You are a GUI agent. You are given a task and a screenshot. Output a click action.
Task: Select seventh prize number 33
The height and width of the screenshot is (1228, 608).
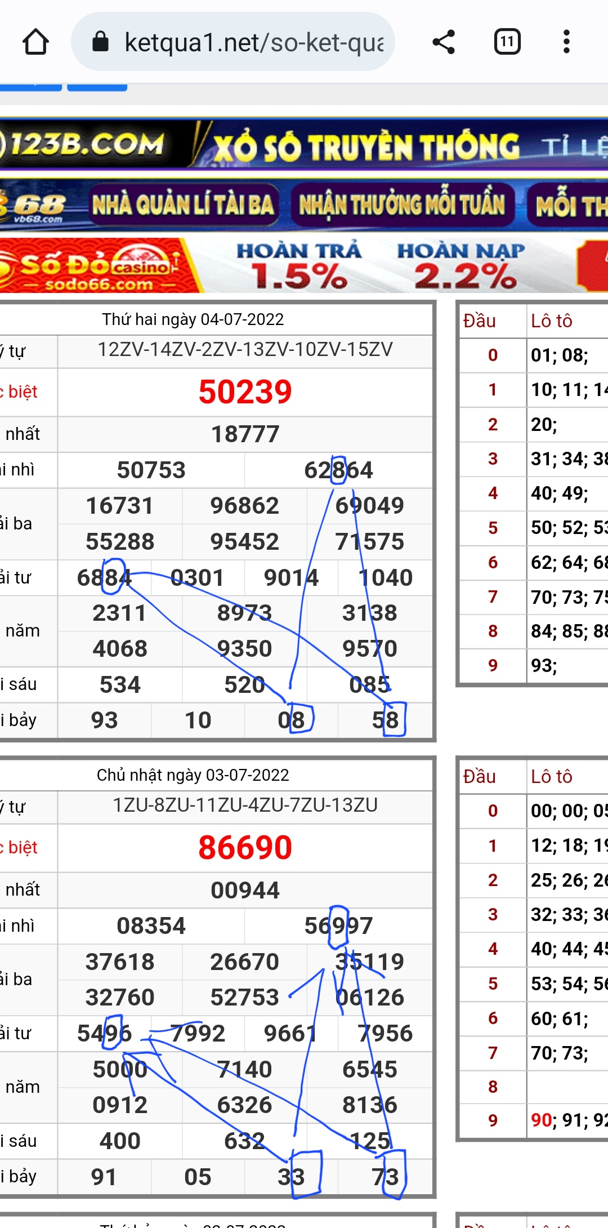(292, 1177)
